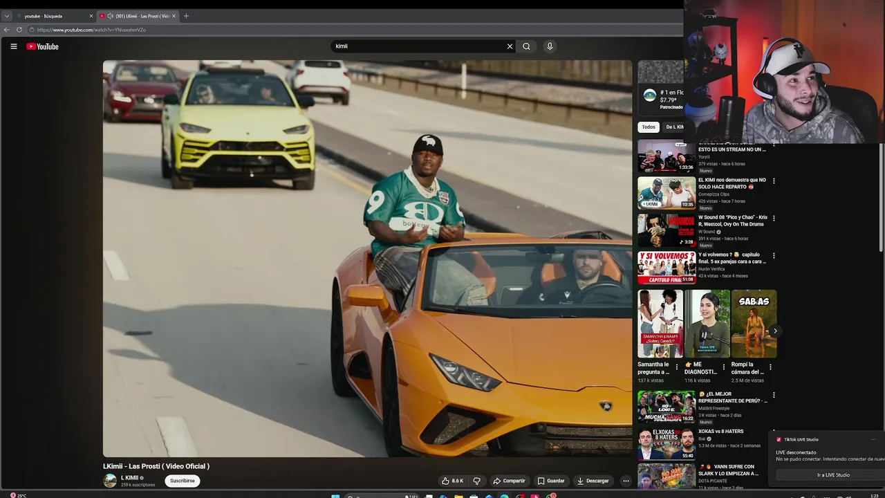
Task: Open W Sound 08 Pico y Chao thumbnail
Action: [x=667, y=230]
